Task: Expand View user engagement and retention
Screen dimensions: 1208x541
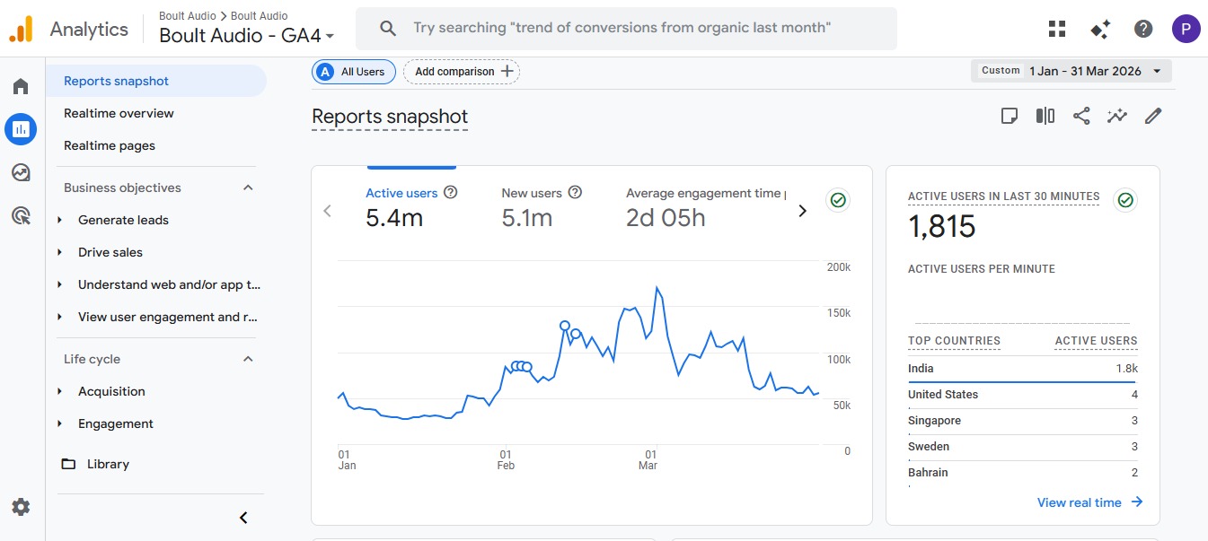Action: [60, 317]
